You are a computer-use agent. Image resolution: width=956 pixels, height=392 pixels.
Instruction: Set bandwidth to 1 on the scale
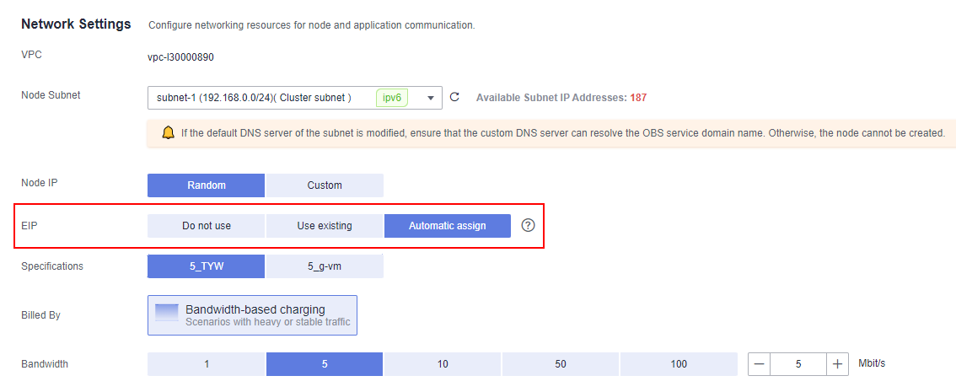[x=206, y=364]
